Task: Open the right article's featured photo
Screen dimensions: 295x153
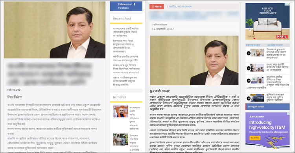Action: [194, 60]
